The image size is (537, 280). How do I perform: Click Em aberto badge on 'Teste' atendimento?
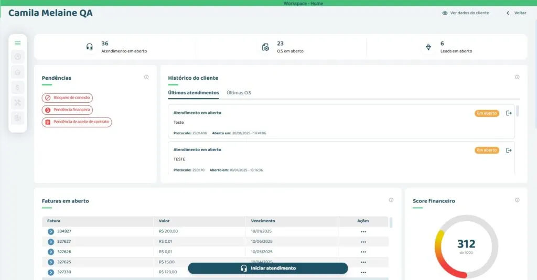[x=487, y=113]
